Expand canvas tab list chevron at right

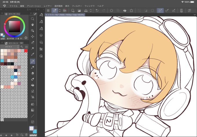(x=195, y=15)
